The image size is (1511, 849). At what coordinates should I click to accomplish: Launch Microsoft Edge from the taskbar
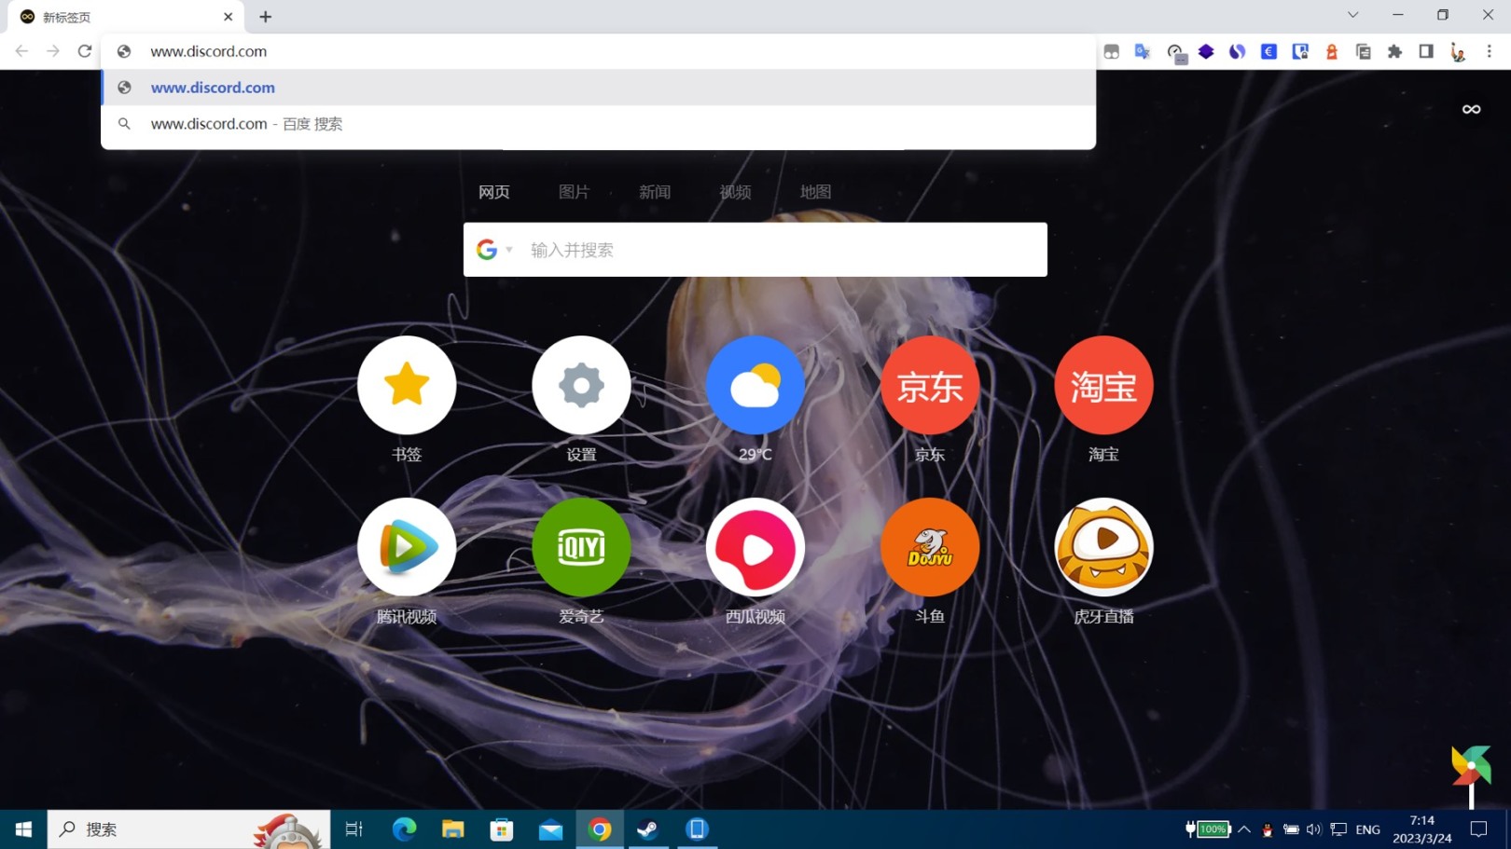pyautogui.click(x=404, y=828)
